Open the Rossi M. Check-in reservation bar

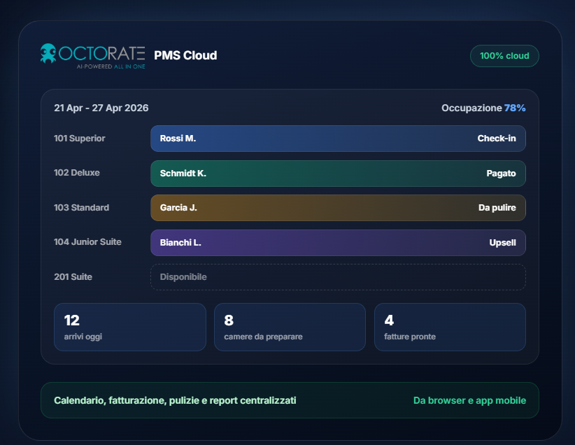coord(338,139)
